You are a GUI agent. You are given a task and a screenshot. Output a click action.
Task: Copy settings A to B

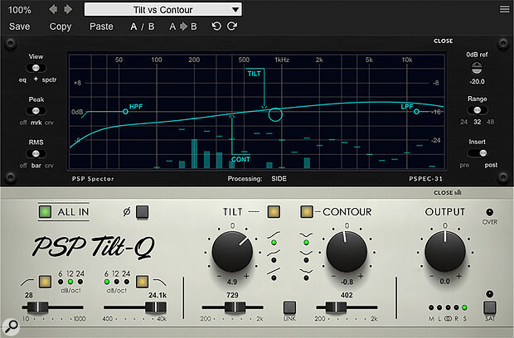pos(183,27)
